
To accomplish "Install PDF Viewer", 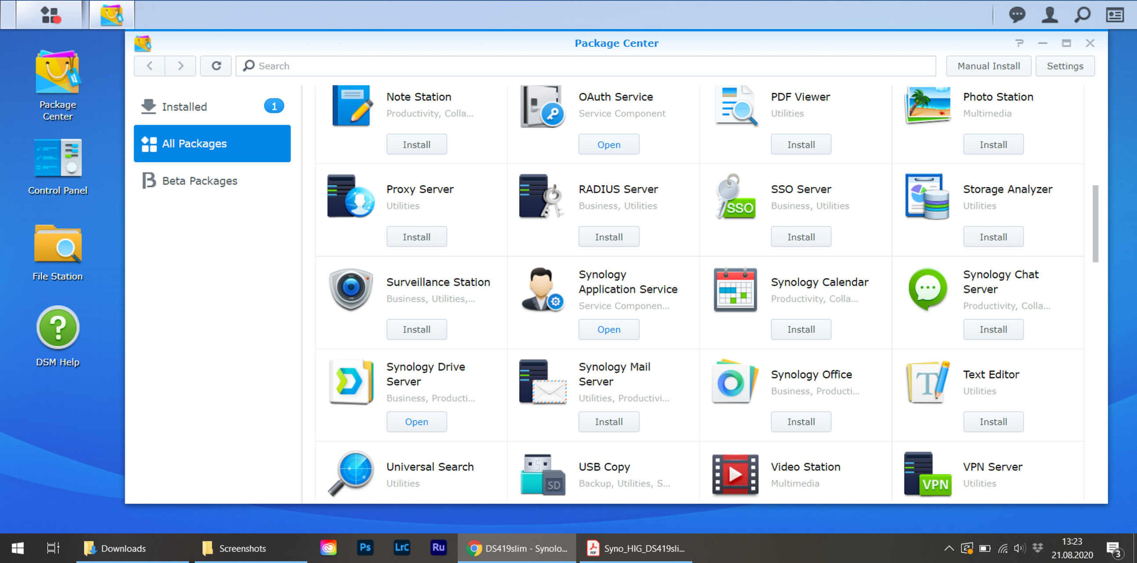I will click(x=801, y=144).
